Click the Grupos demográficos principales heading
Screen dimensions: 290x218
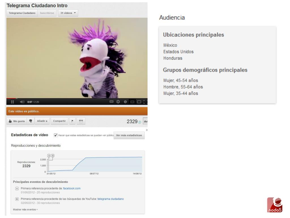(205, 70)
